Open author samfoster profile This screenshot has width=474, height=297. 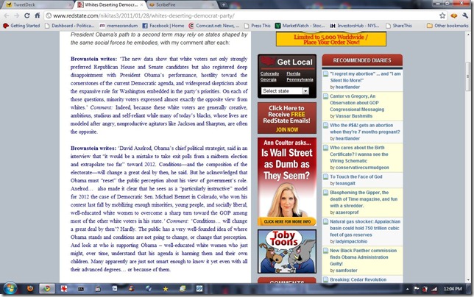[346, 271]
